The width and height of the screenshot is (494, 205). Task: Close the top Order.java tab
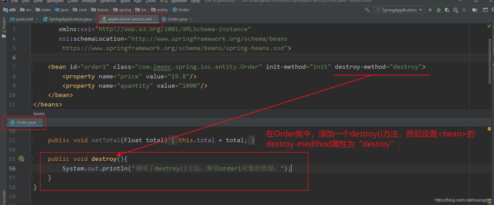pyautogui.click(x=191, y=19)
